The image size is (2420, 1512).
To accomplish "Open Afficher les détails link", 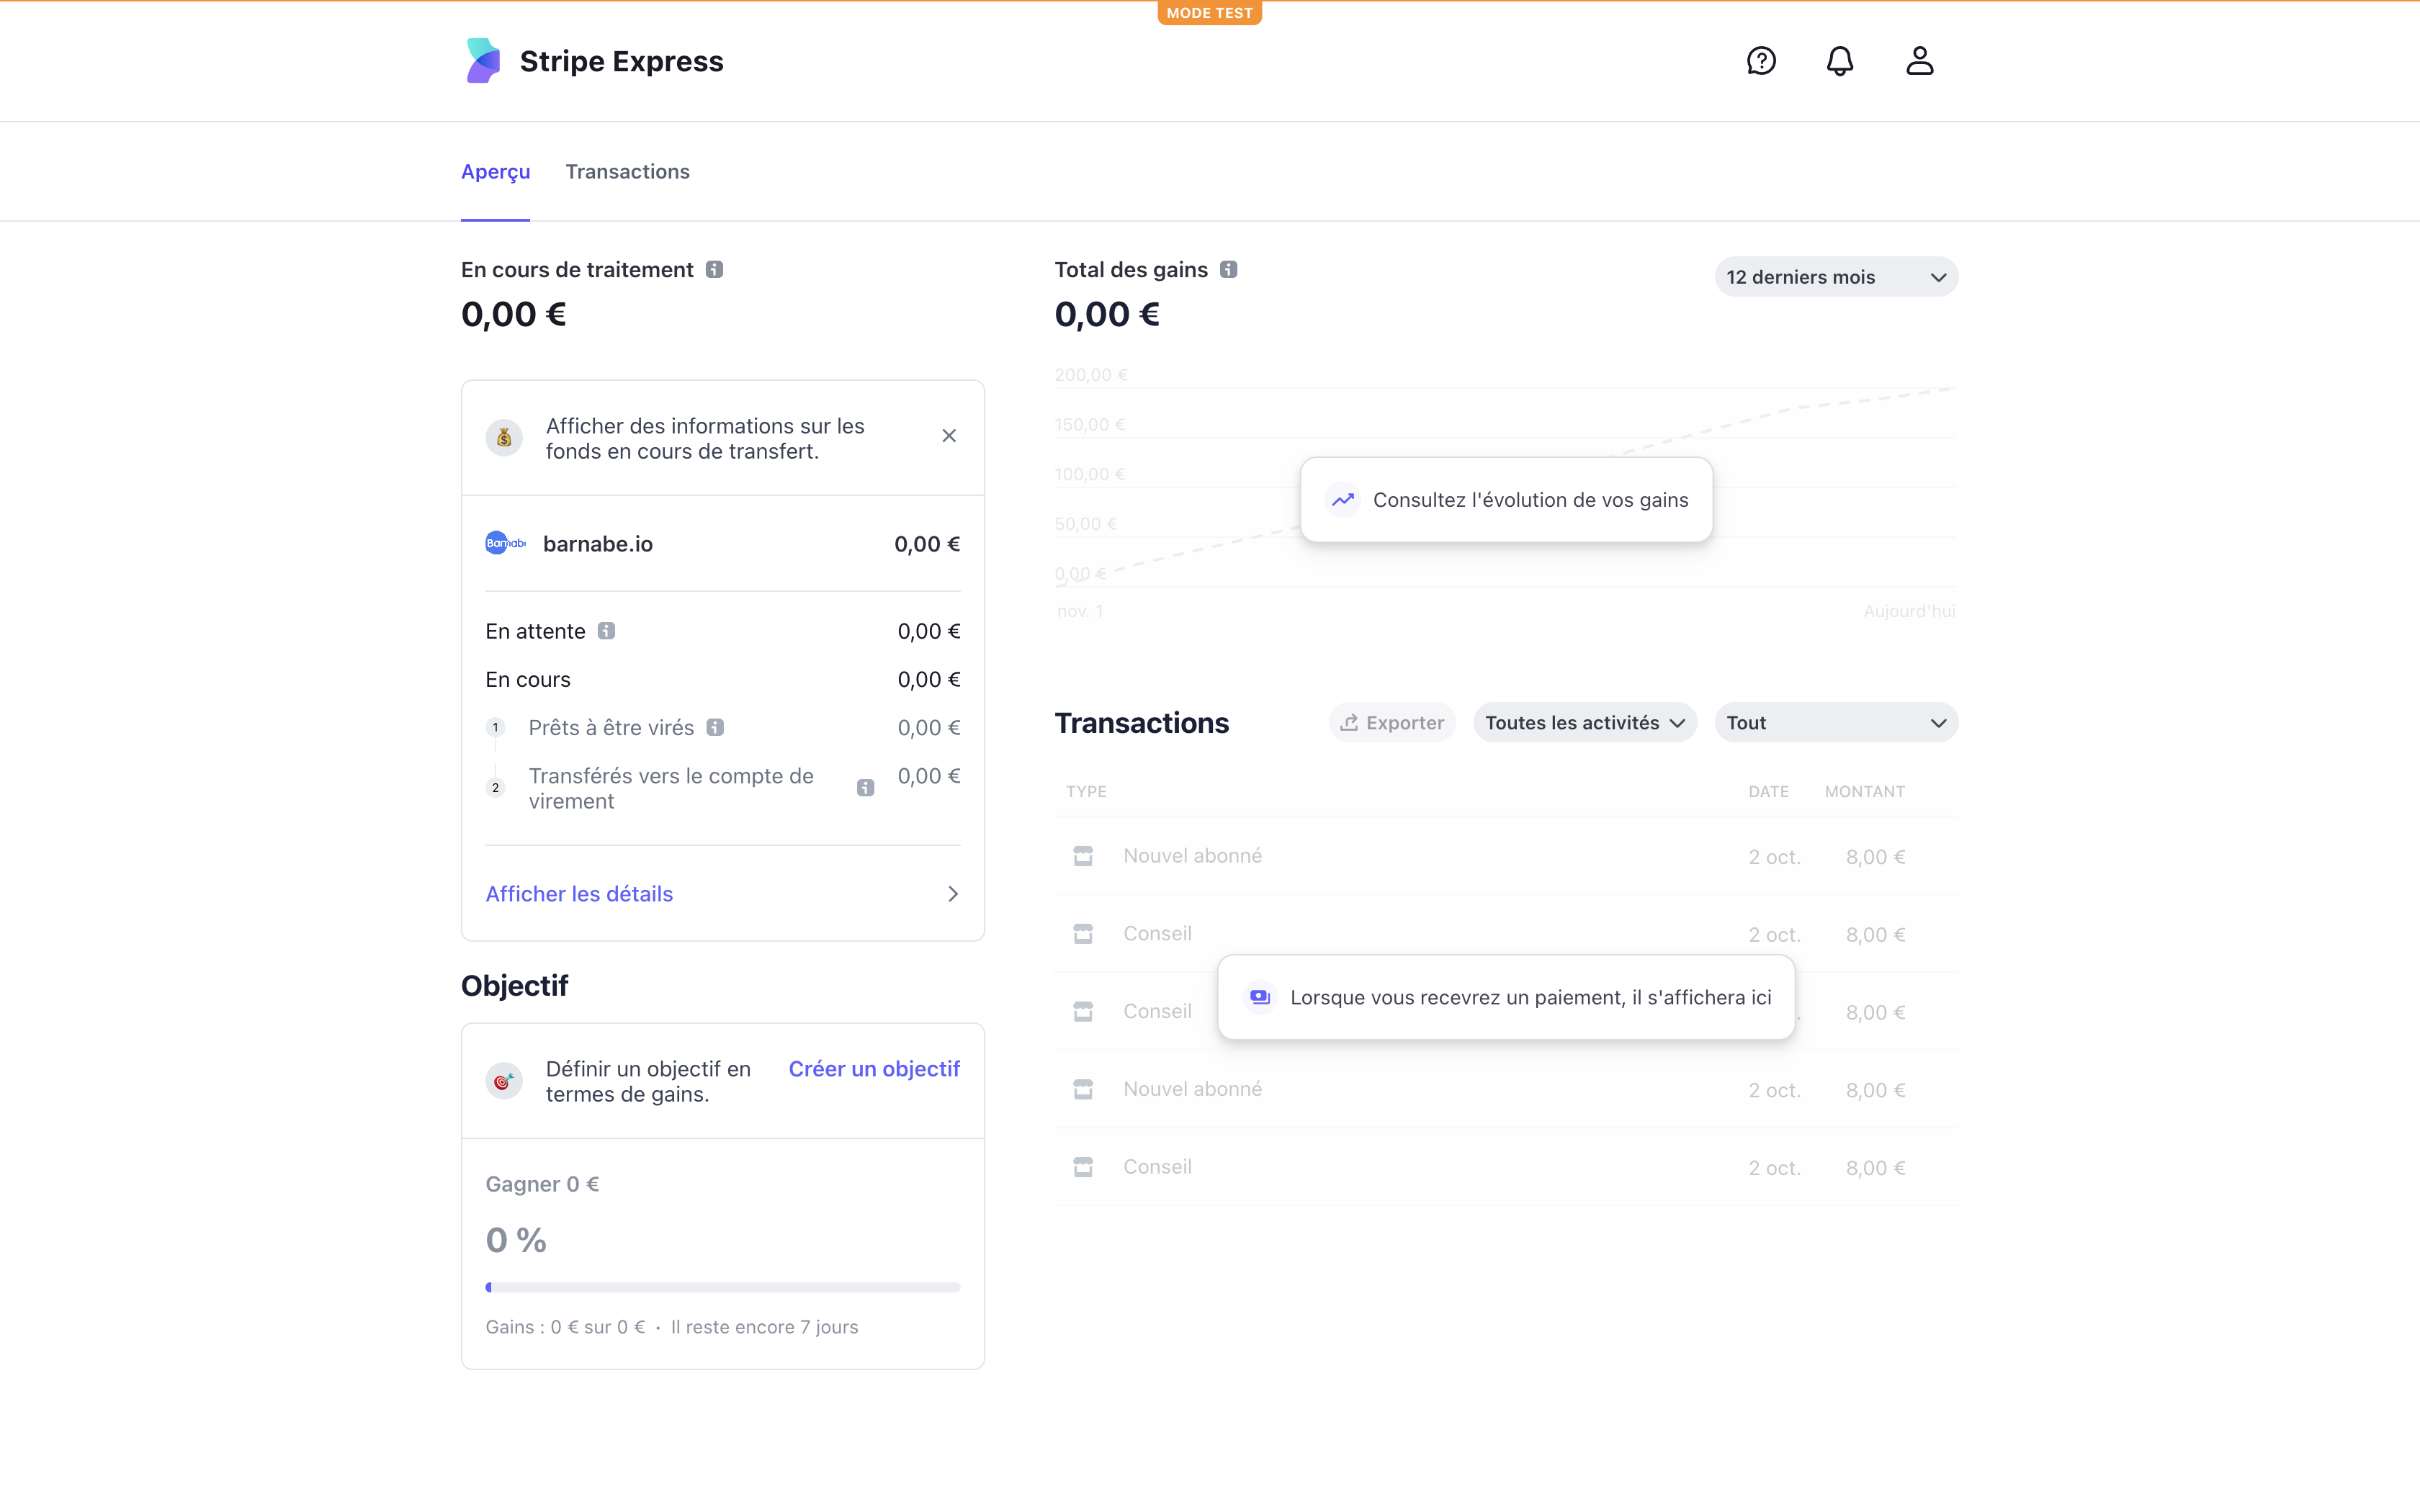I will pyautogui.click(x=579, y=894).
